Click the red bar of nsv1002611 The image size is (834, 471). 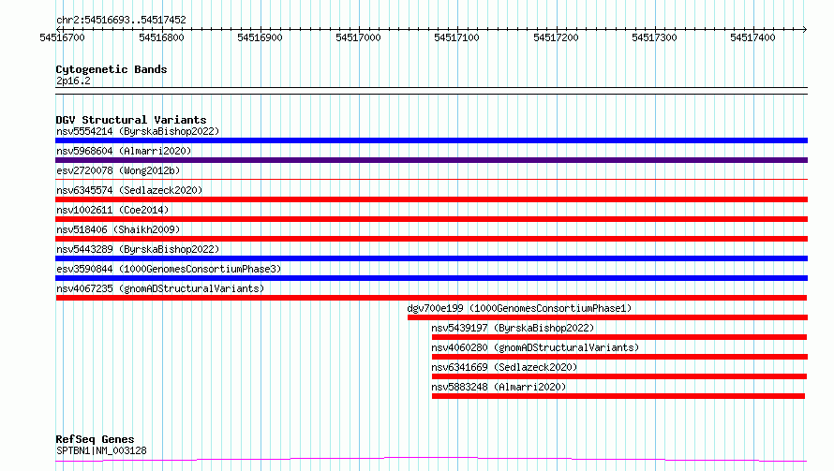coord(431,219)
